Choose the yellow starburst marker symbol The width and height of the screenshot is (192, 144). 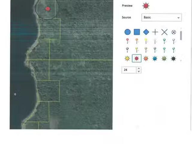click(127, 58)
